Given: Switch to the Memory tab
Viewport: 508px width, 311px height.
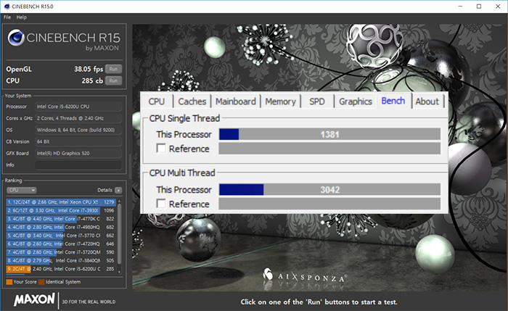Looking at the screenshot, I should (281, 101).
